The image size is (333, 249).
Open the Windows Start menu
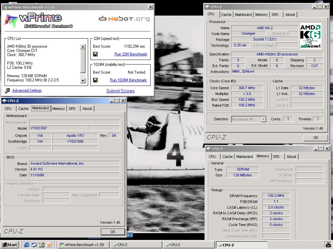9,245
